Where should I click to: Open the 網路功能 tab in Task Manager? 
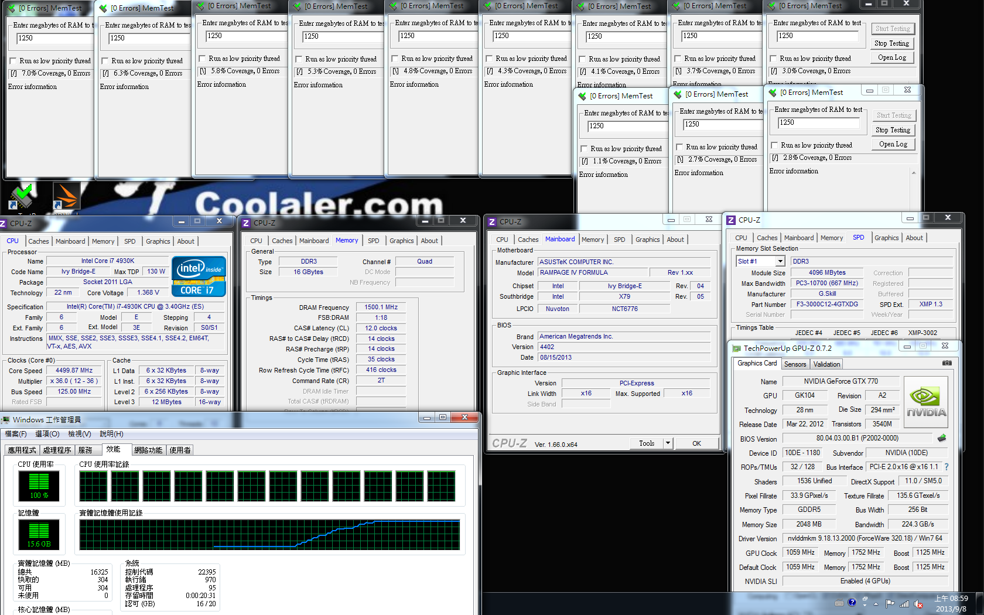coord(148,450)
